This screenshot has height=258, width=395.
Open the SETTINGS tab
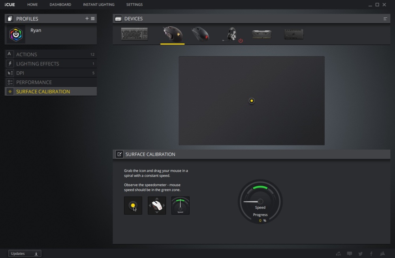pos(134,4)
